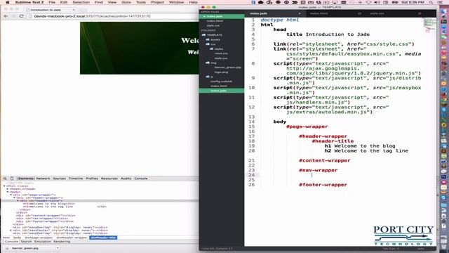
Task: Open banner_green.jpg download dropdown arrow
Action: coord(58,248)
